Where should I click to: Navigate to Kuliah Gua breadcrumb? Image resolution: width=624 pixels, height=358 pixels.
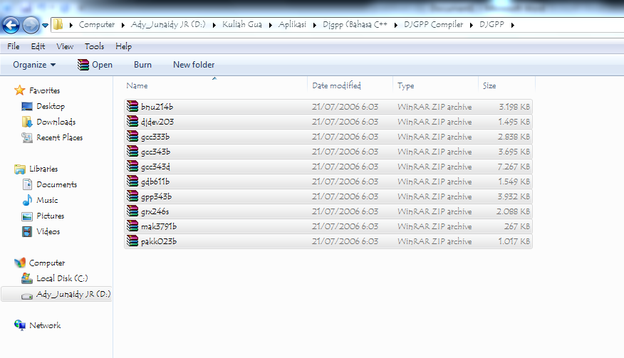(x=242, y=25)
